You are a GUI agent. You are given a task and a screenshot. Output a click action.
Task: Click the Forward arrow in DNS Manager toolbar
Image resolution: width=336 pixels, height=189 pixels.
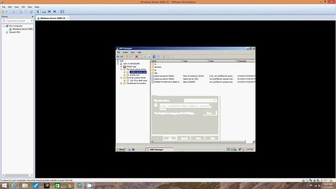pyautogui.click(x=122, y=57)
